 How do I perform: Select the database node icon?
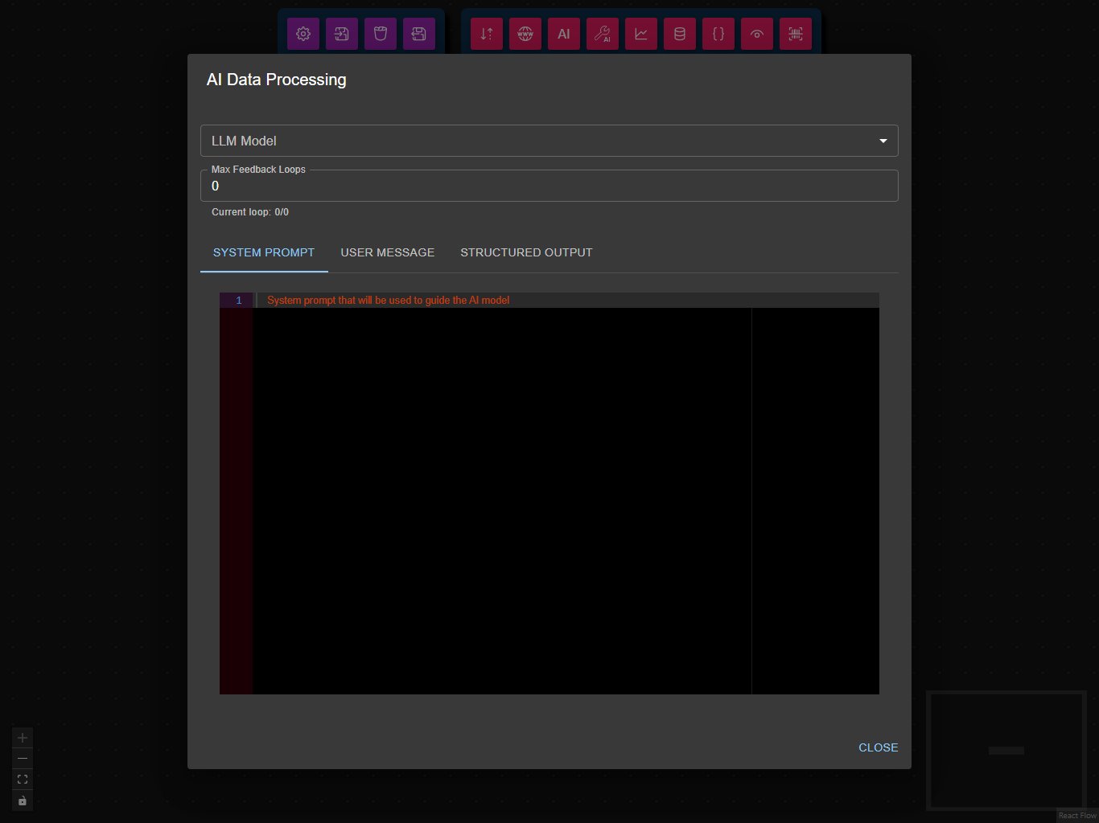pyautogui.click(x=680, y=34)
